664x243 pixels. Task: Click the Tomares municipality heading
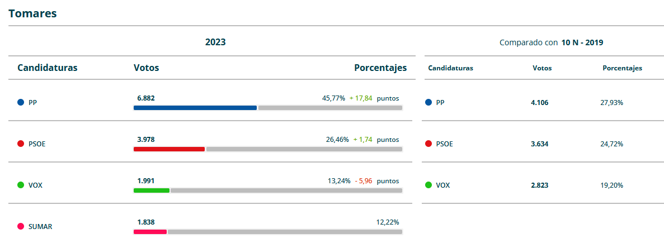point(32,13)
